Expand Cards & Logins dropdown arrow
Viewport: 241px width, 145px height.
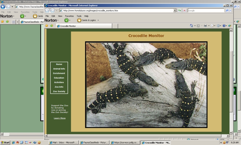(x=98, y=20)
